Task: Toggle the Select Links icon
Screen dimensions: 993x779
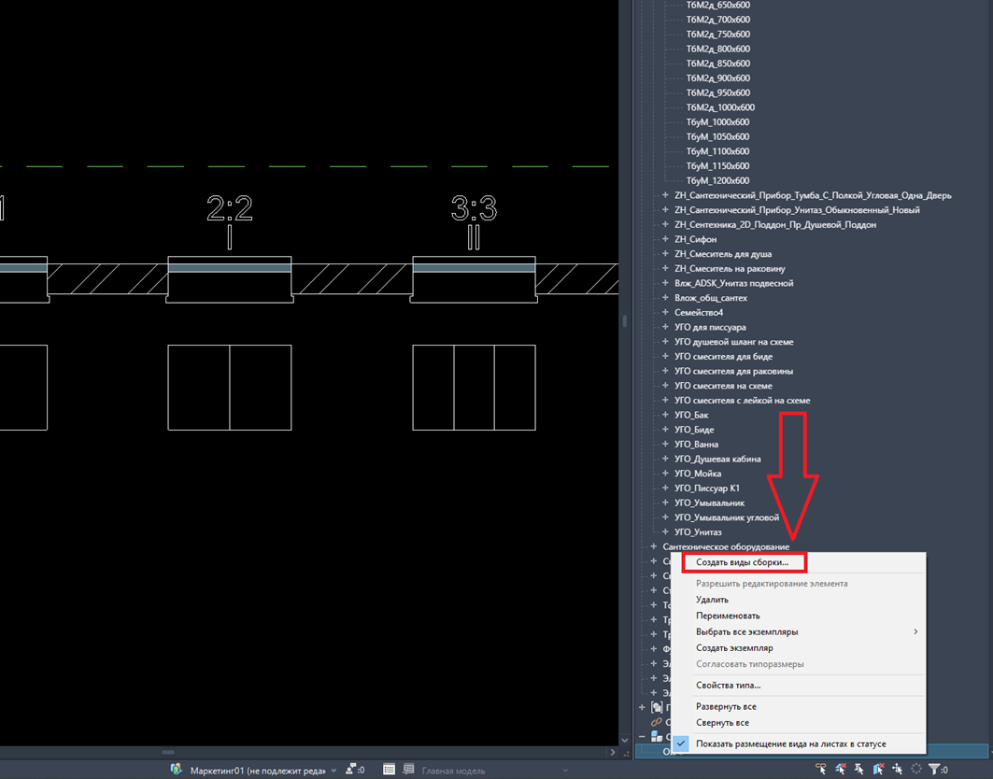Action: point(821,769)
